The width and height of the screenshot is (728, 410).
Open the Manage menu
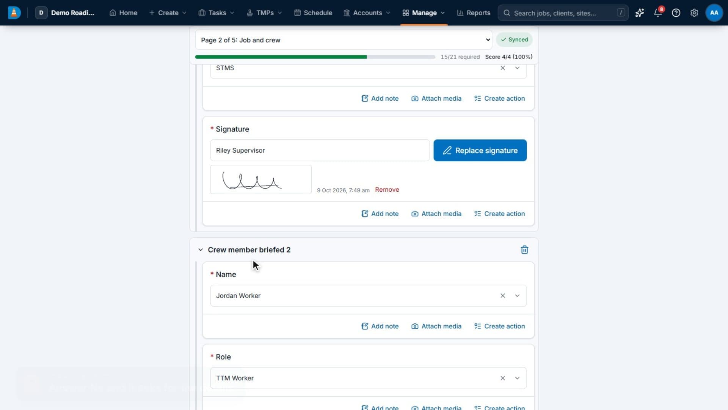(424, 13)
